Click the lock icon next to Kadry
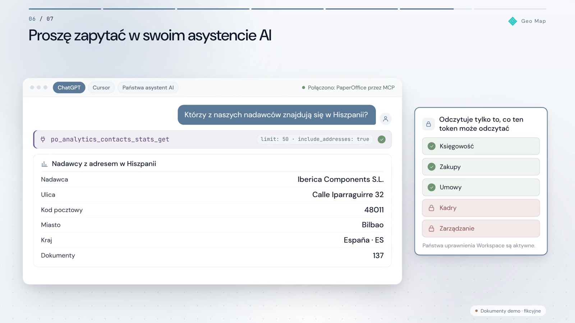The image size is (575, 323). (x=431, y=208)
